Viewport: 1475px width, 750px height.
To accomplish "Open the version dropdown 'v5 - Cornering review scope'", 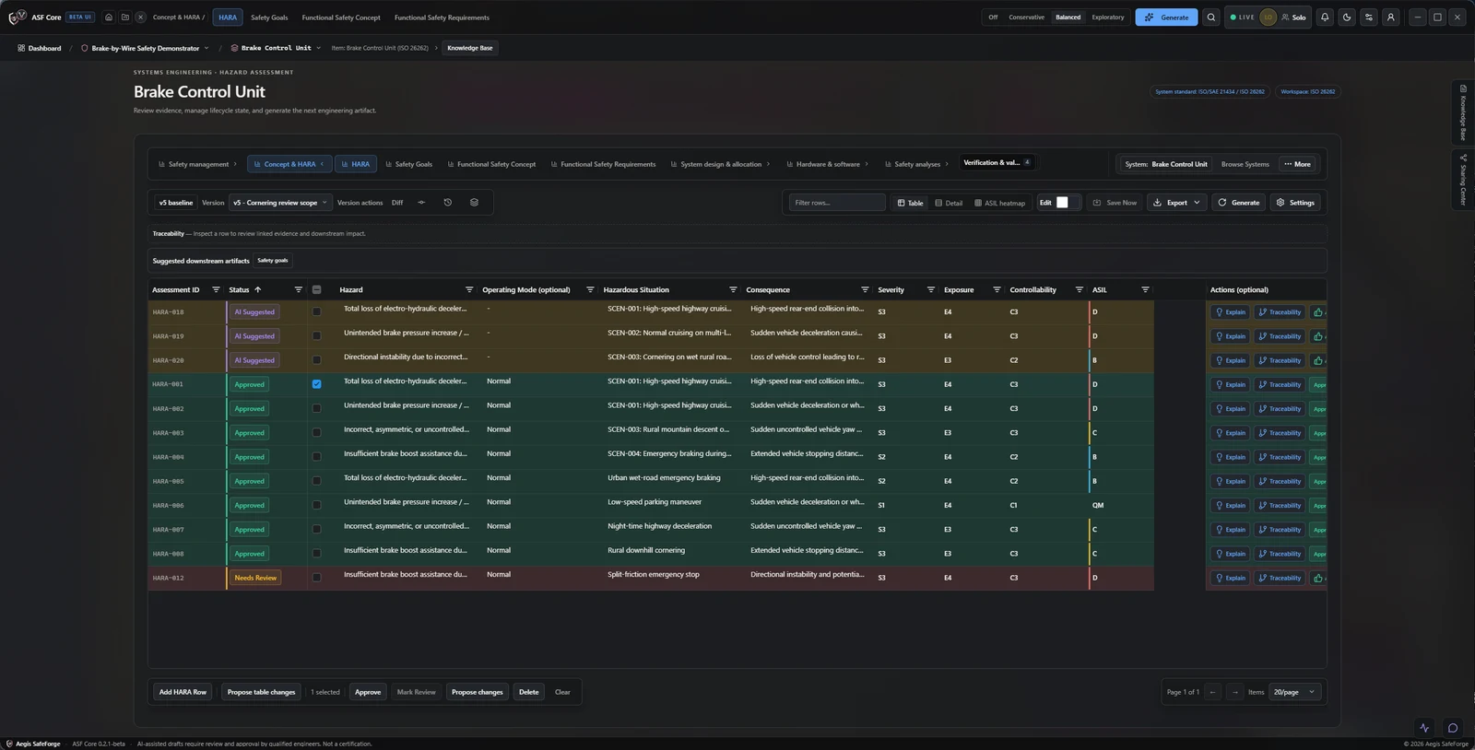I will click(280, 203).
